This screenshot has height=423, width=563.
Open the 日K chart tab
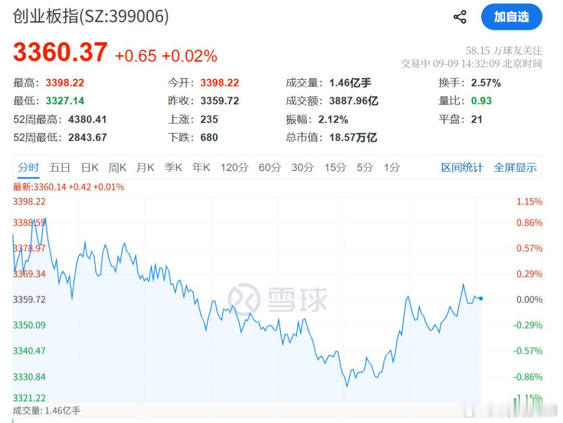click(90, 167)
